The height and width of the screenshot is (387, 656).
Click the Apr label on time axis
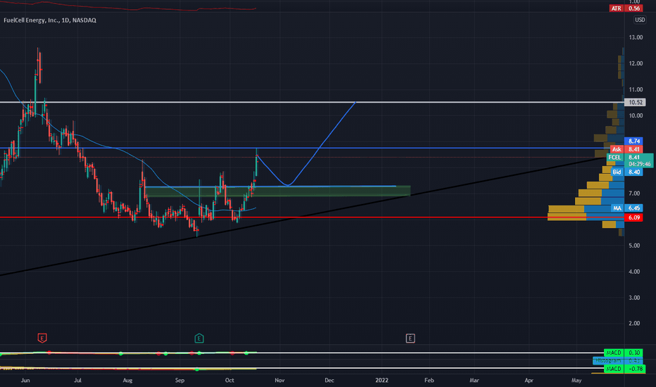[529, 380]
